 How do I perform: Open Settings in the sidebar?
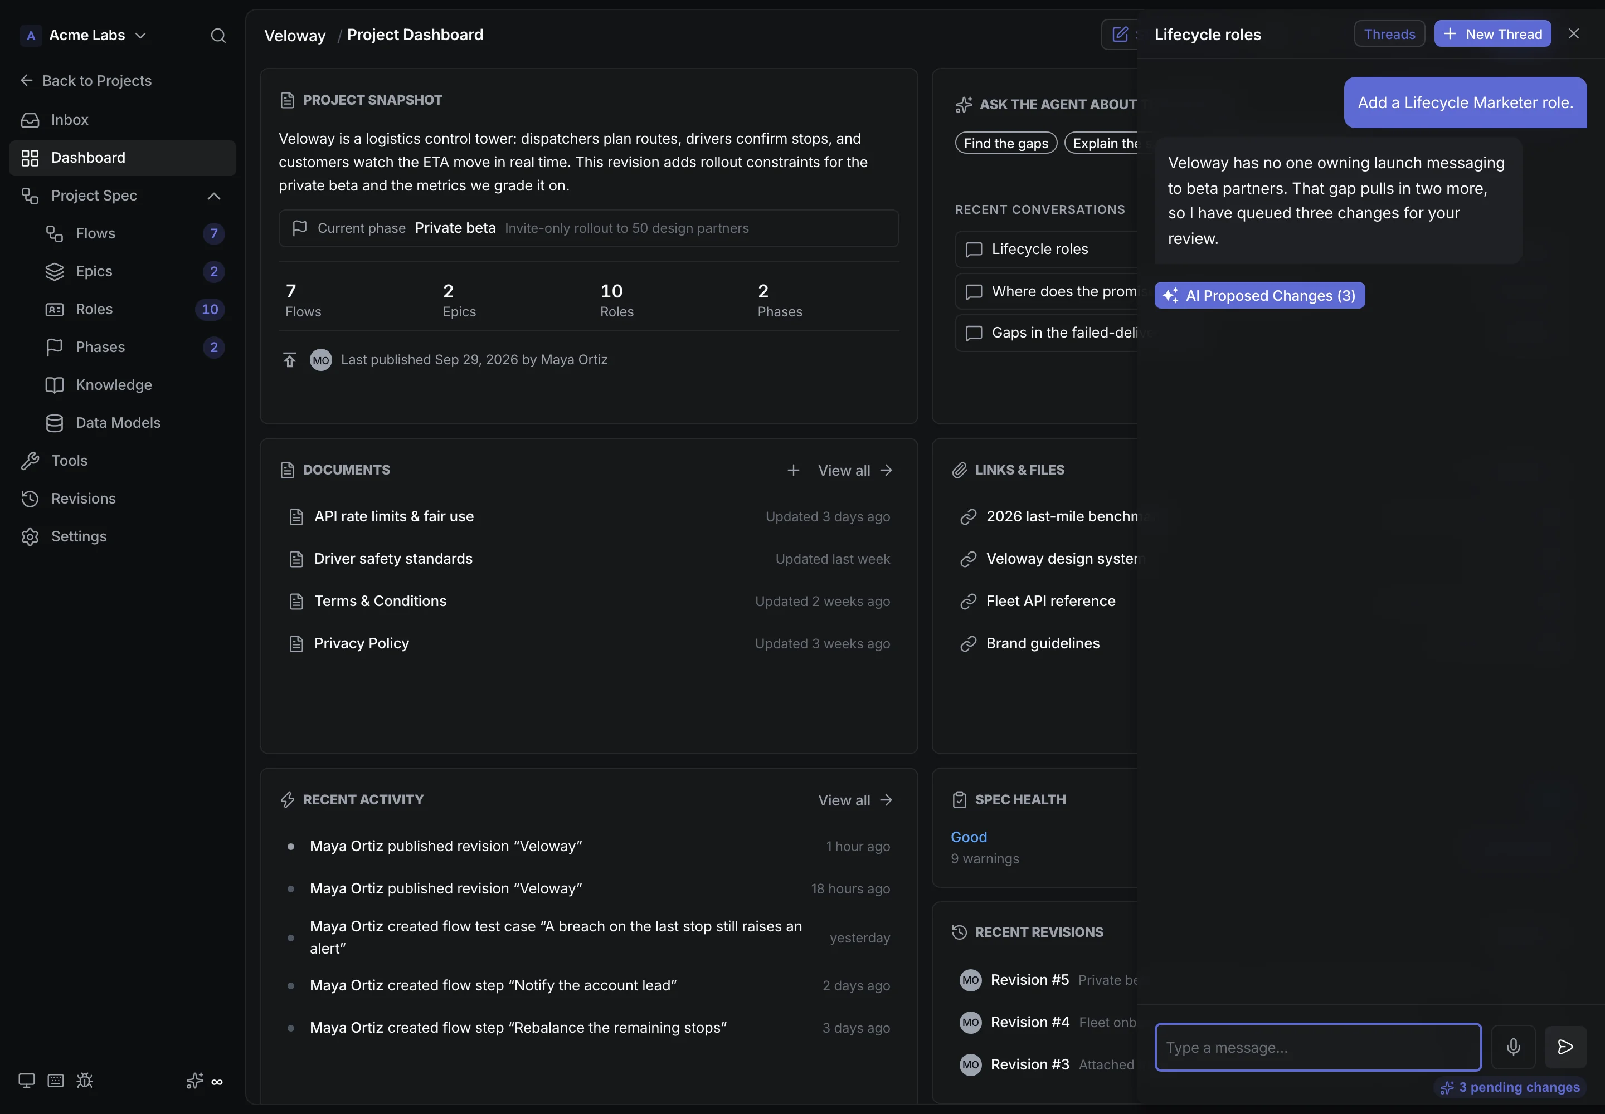[x=122, y=536]
